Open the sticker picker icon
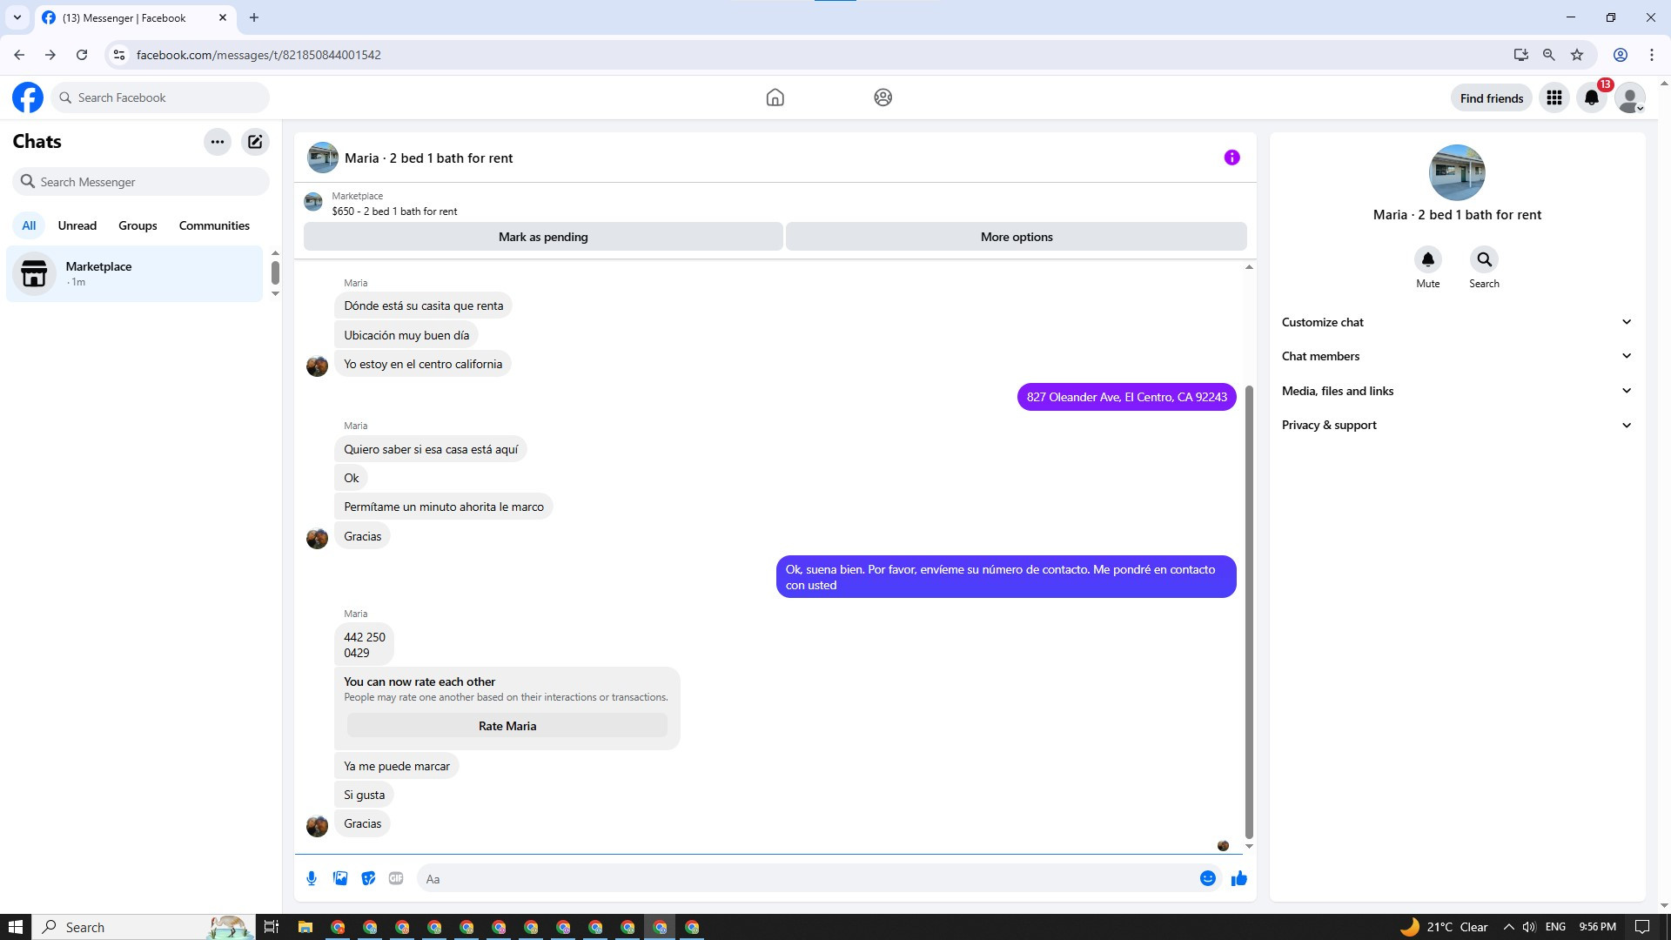 coord(368,878)
